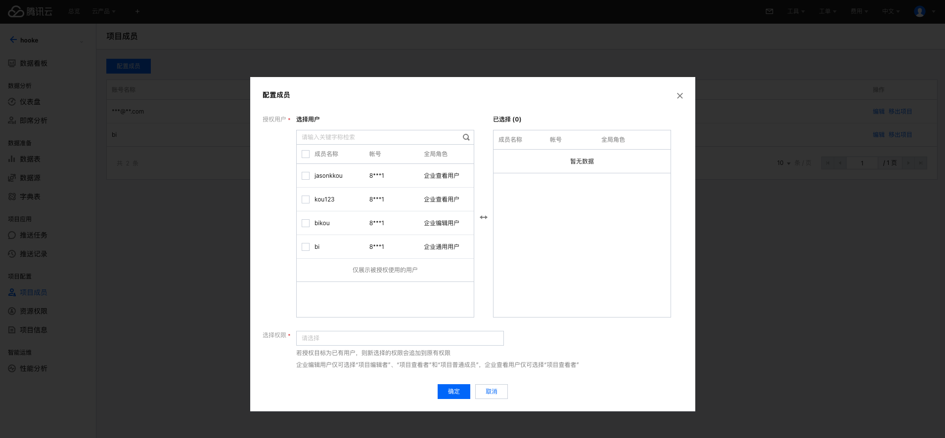Click the blue 配置成员 button
The image size is (945, 438).
pos(129,66)
